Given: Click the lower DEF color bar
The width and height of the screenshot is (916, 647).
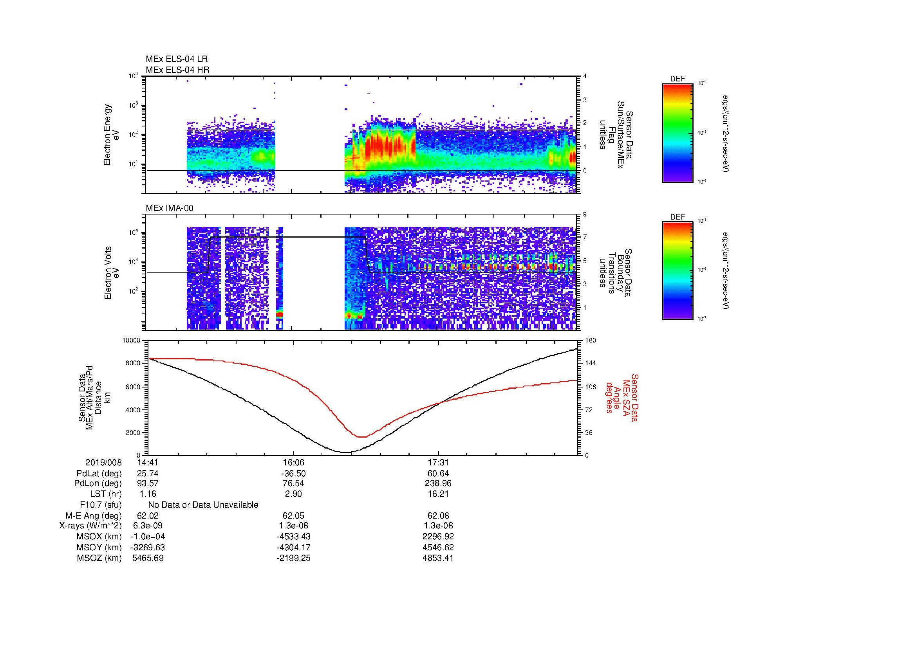Looking at the screenshot, I should 678,271.
